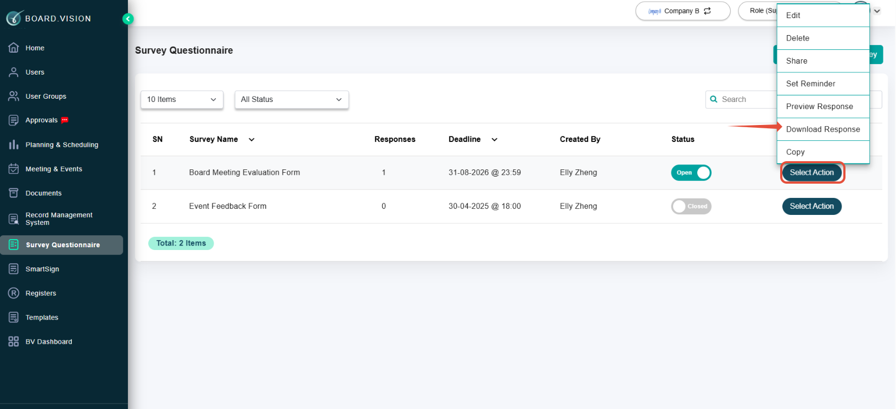Click the Approvals document icon

(14, 120)
